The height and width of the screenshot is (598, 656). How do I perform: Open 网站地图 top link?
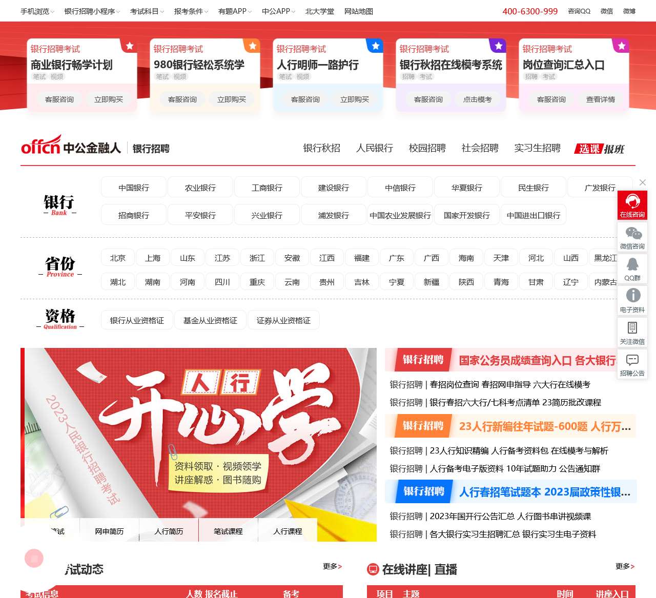click(359, 11)
